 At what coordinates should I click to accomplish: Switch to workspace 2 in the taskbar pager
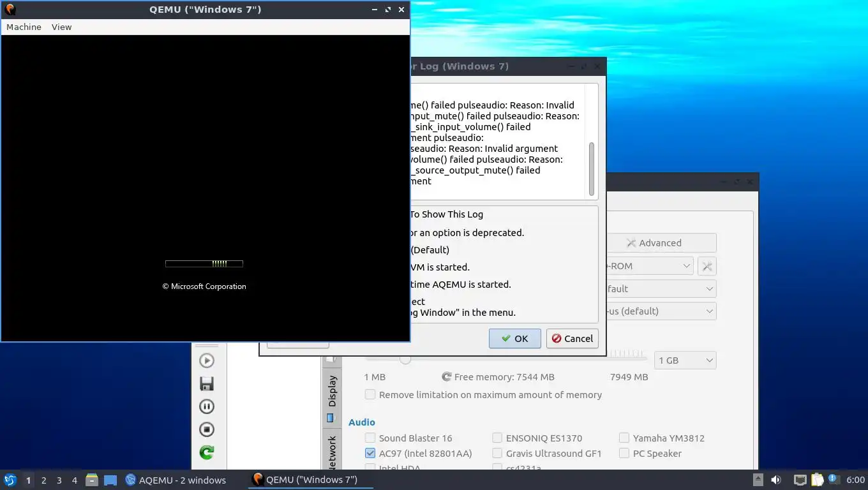click(43, 480)
